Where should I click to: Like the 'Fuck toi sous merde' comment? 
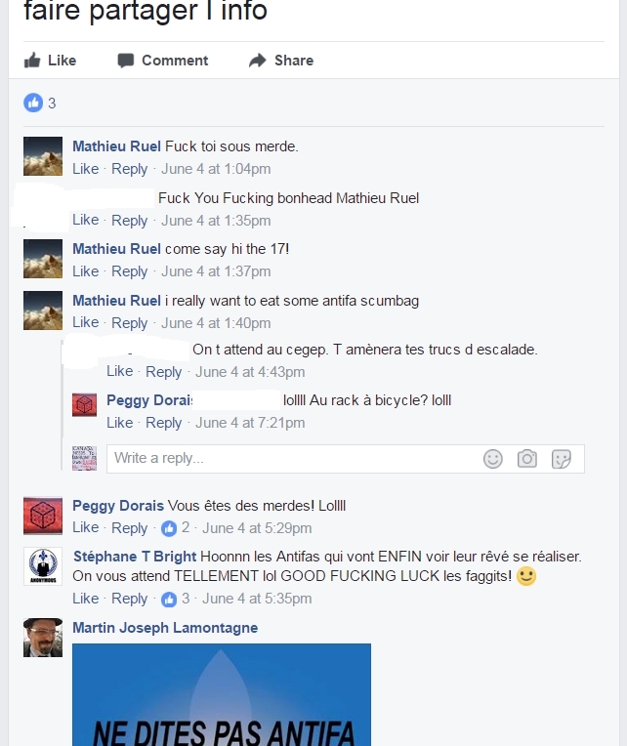coord(86,169)
